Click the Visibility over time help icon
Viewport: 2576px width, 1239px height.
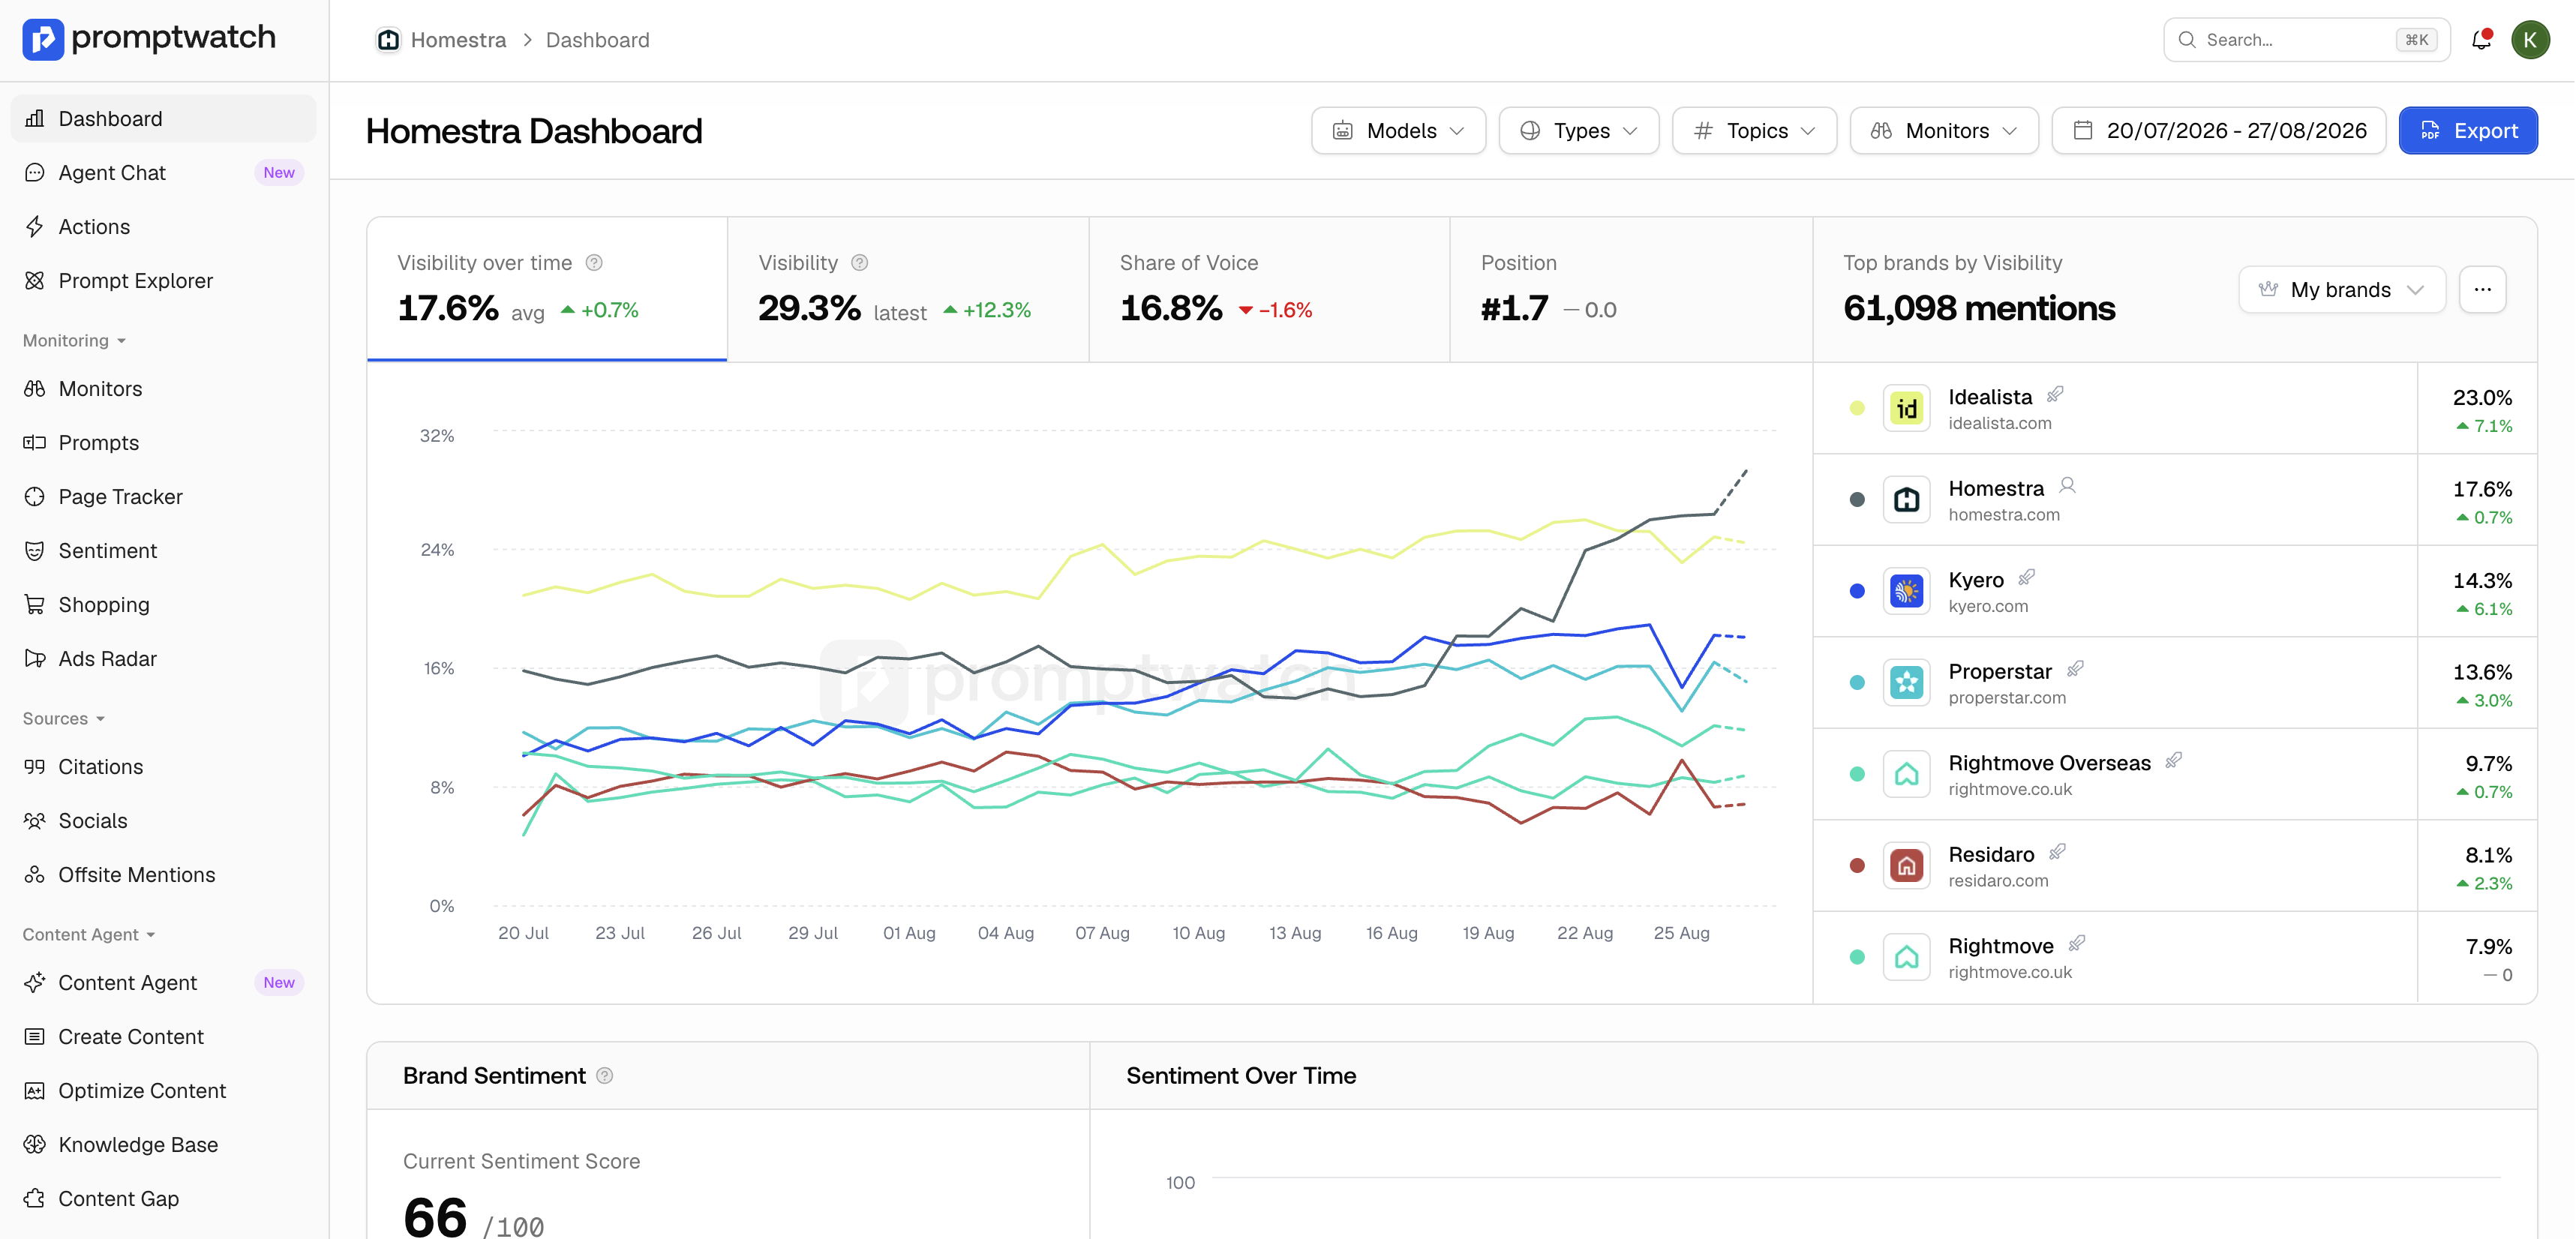click(x=594, y=263)
